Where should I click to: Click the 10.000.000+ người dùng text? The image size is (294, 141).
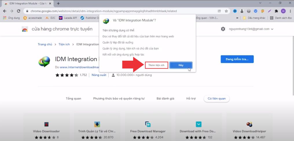pos(134,75)
